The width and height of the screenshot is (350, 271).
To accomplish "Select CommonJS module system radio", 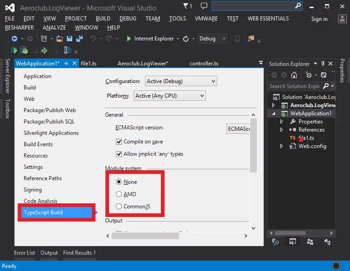I will click(x=119, y=207).
